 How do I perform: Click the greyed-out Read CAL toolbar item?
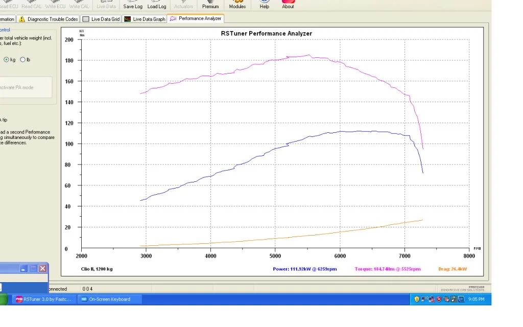(32, 5)
